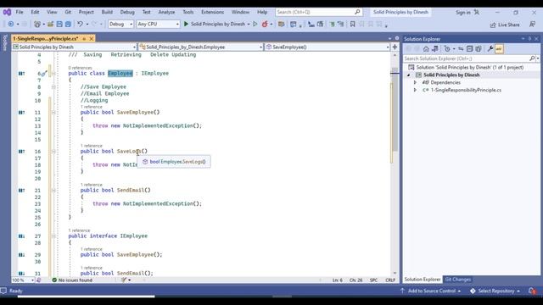Click the 0 references lens above Employee class
Screen dimensions: 543x305
click(80, 68)
